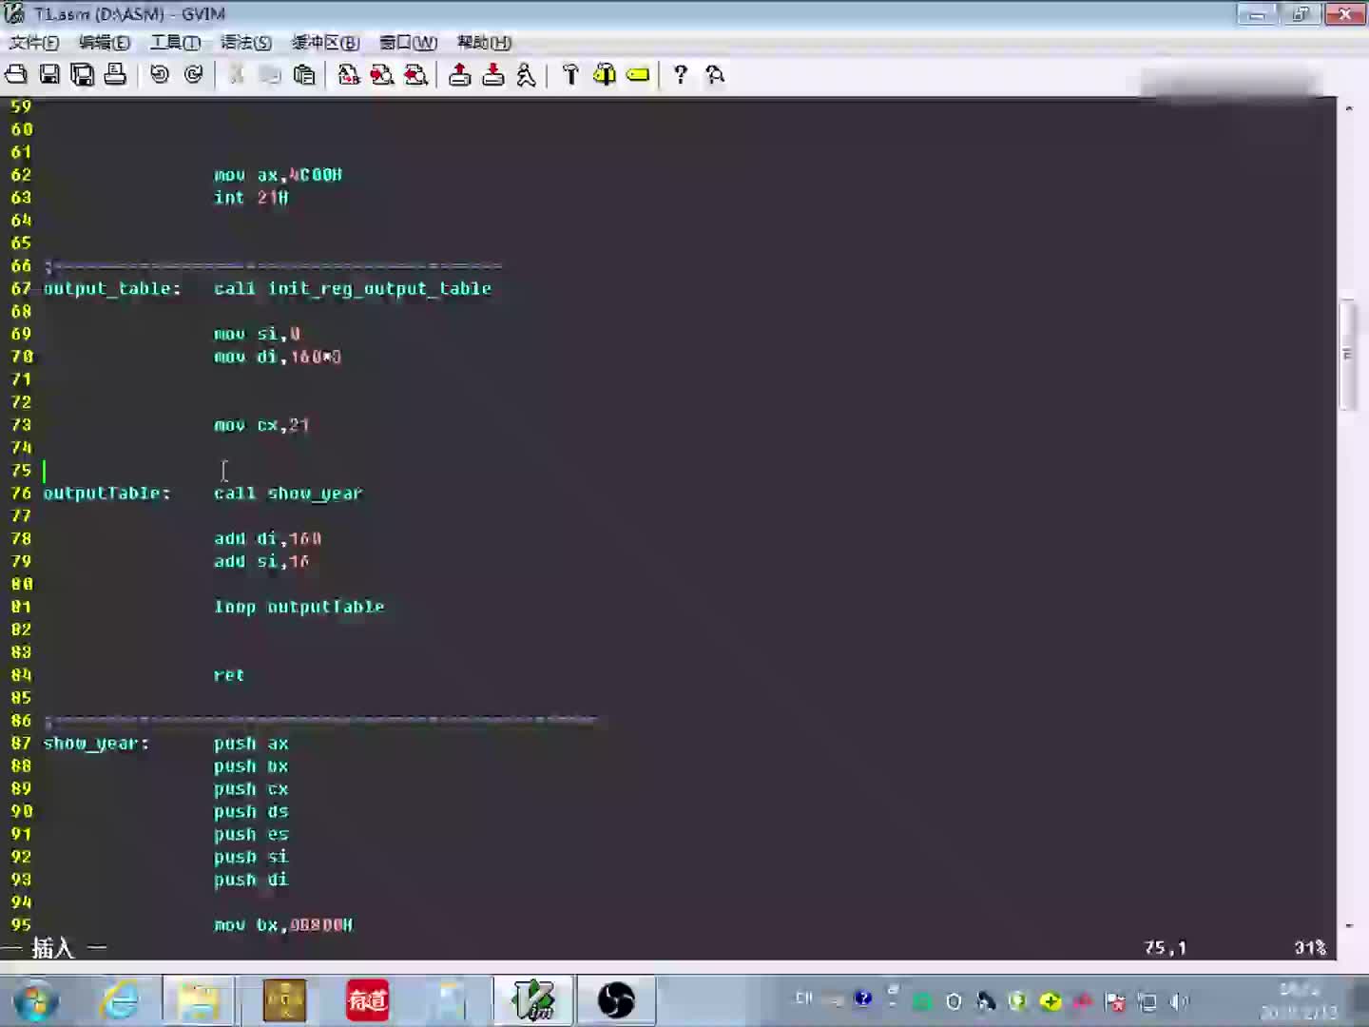
Task: Click 'int 21H' on line 63
Action: click(251, 198)
